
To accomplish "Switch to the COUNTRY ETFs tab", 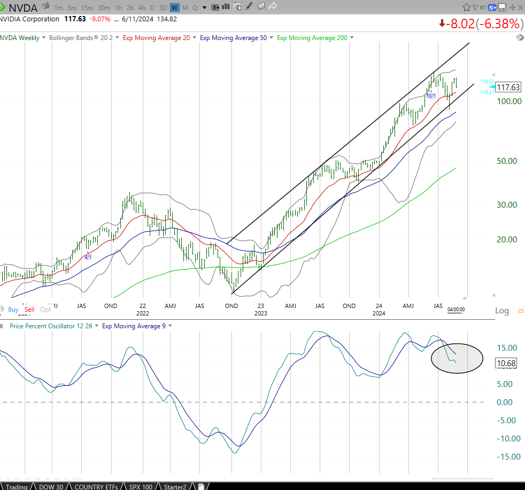I will point(96,487).
